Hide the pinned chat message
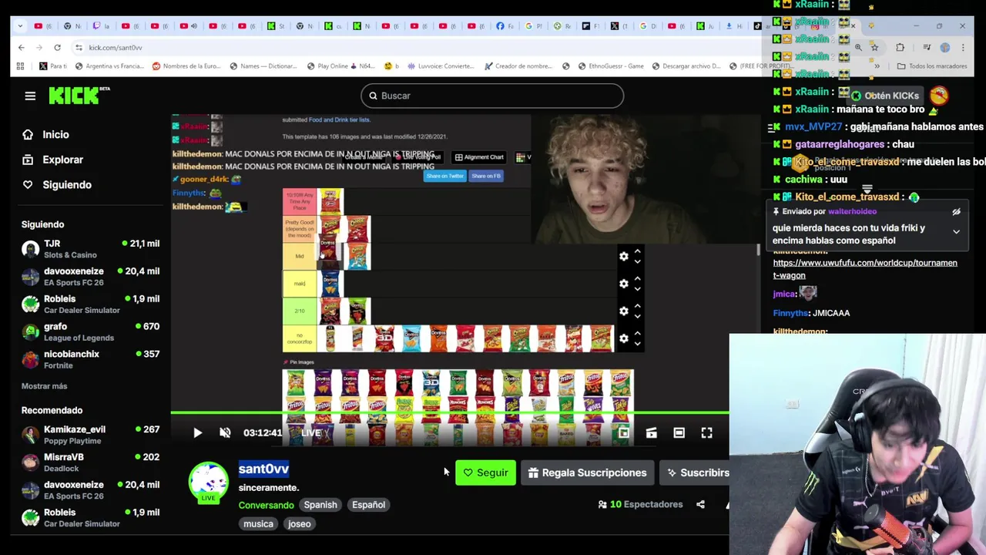The width and height of the screenshot is (986, 555). pyautogui.click(x=956, y=212)
